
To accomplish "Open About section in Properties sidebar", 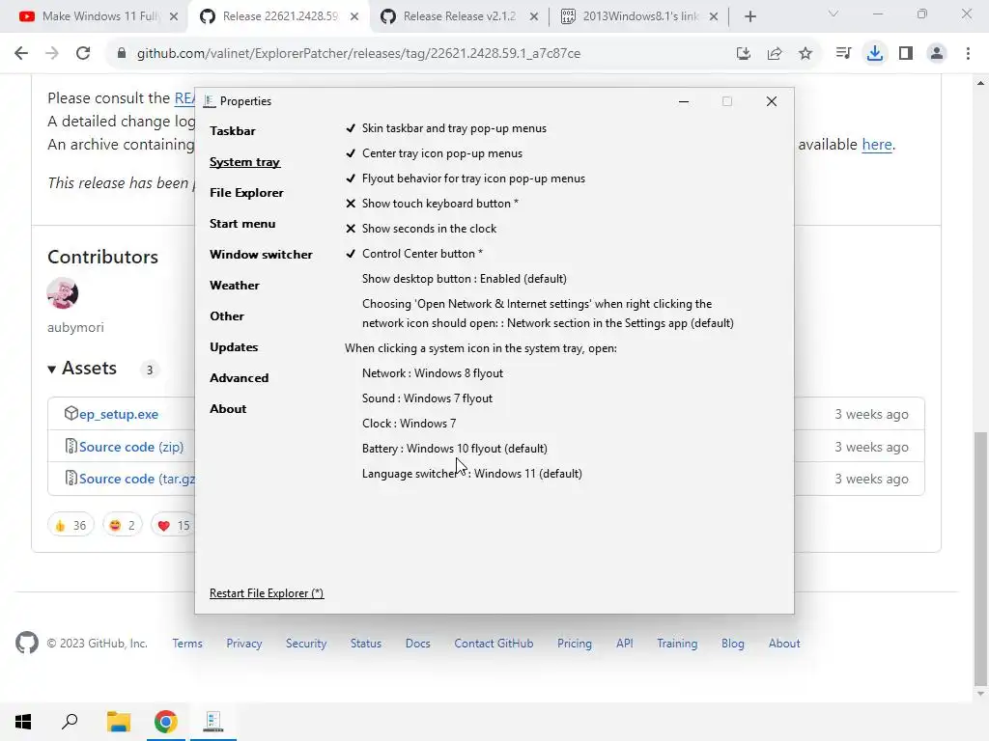I will click(x=228, y=409).
